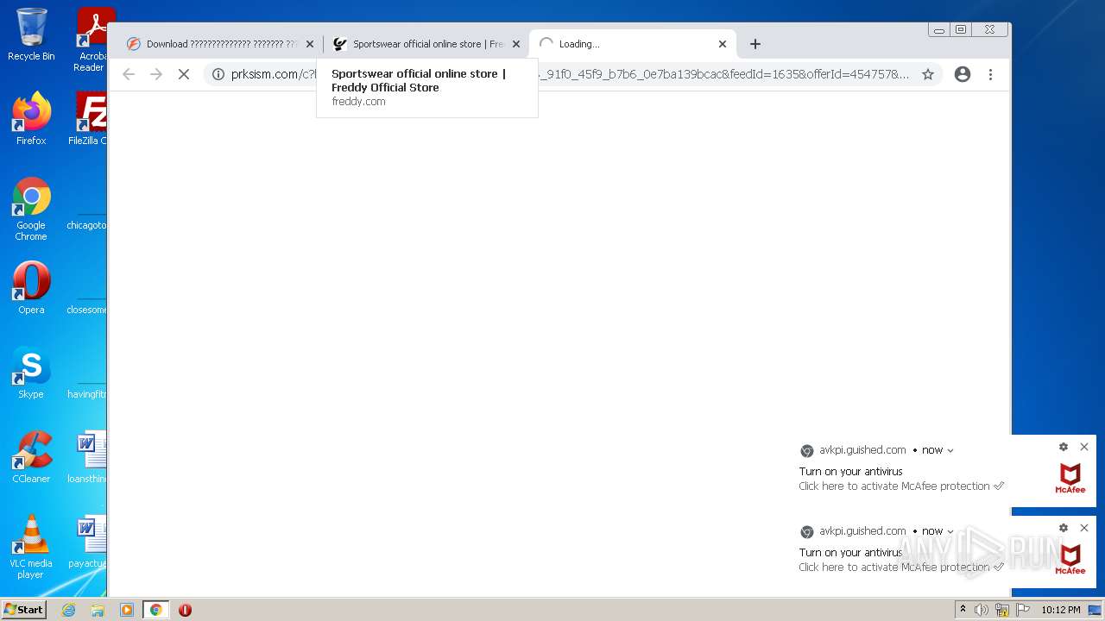Open CCleaner desktop shortcut

(31, 457)
